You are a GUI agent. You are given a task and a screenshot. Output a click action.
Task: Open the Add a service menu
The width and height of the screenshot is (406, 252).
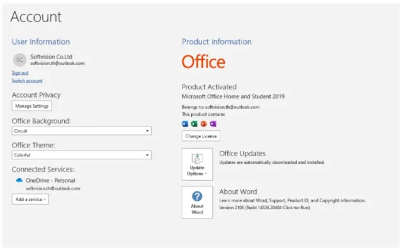click(30, 199)
